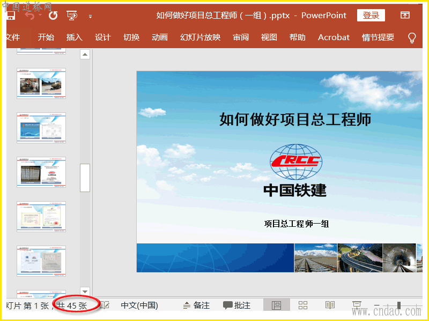Open the 视图 tab
The width and height of the screenshot is (429, 321).
pyautogui.click(x=269, y=37)
